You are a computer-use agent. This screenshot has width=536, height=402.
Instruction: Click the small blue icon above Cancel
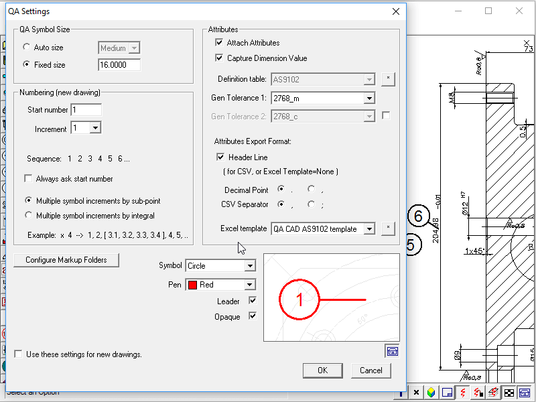(392, 350)
